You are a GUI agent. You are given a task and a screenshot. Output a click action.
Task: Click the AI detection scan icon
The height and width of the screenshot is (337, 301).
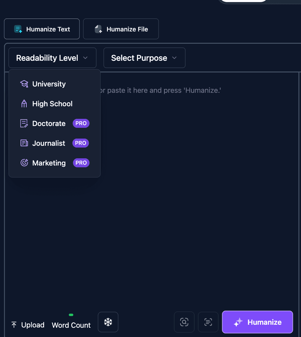pos(184,322)
